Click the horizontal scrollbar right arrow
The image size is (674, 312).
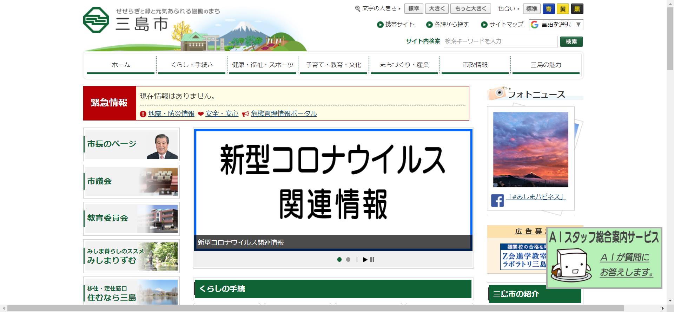click(x=663, y=308)
